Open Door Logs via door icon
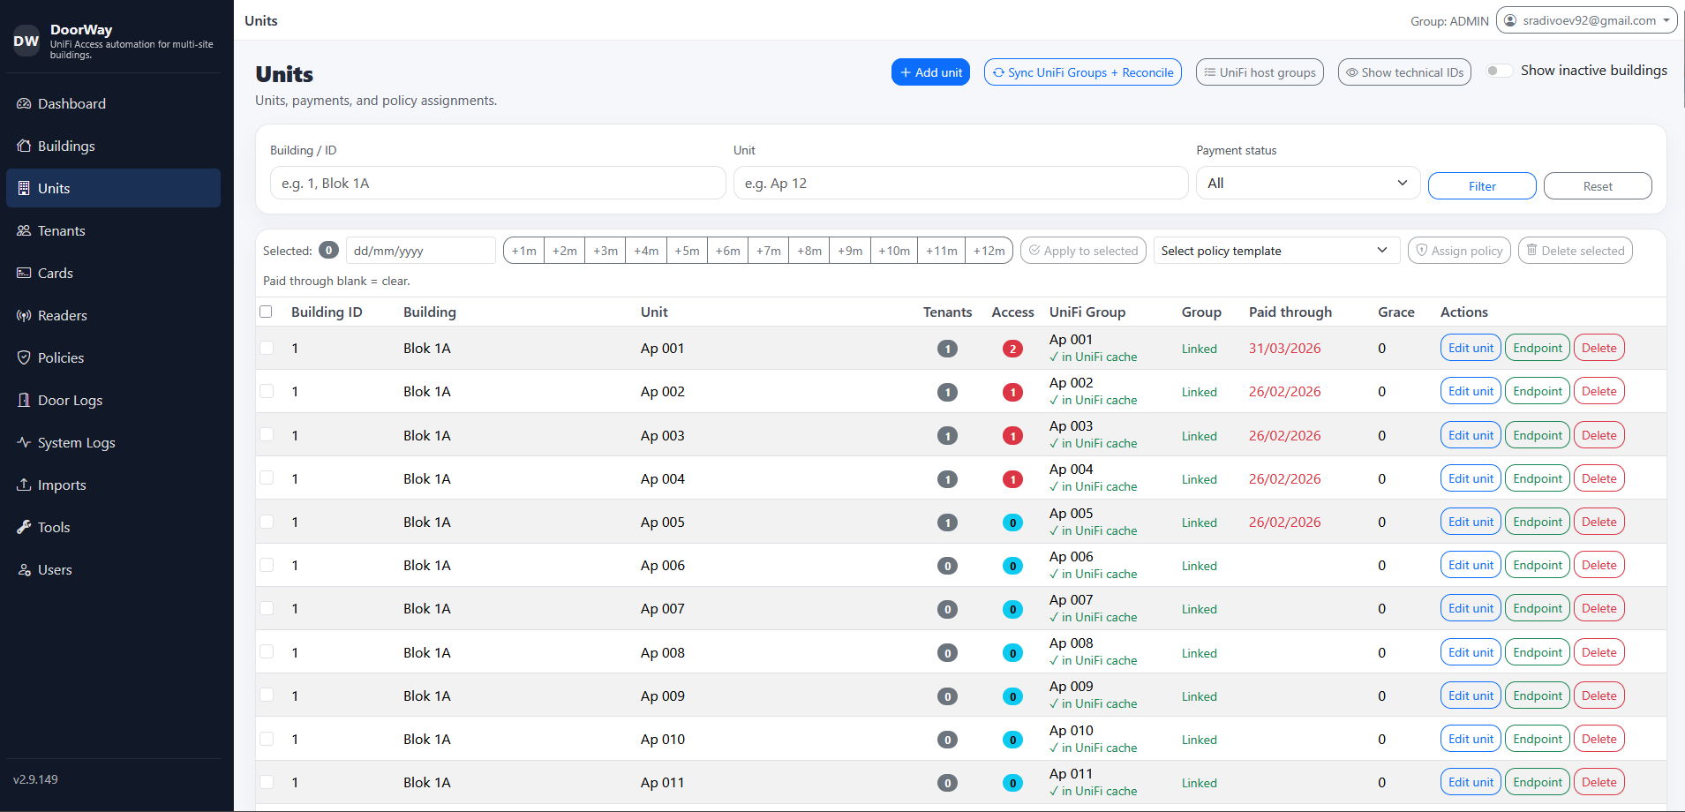Image resolution: width=1685 pixels, height=812 pixels. tap(24, 401)
